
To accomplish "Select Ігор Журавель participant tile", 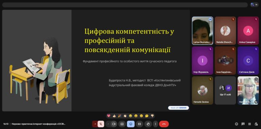I will pyautogui.click(x=203, y=60).
